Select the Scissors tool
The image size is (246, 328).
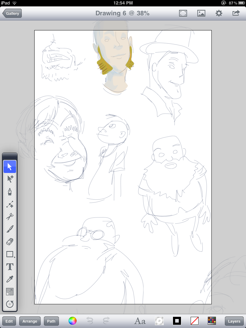click(10, 217)
